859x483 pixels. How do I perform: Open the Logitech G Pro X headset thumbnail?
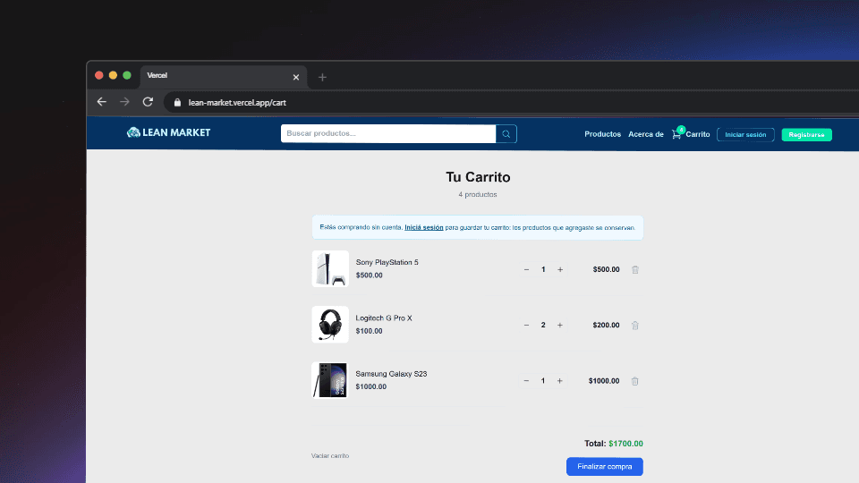pyautogui.click(x=330, y=325)
